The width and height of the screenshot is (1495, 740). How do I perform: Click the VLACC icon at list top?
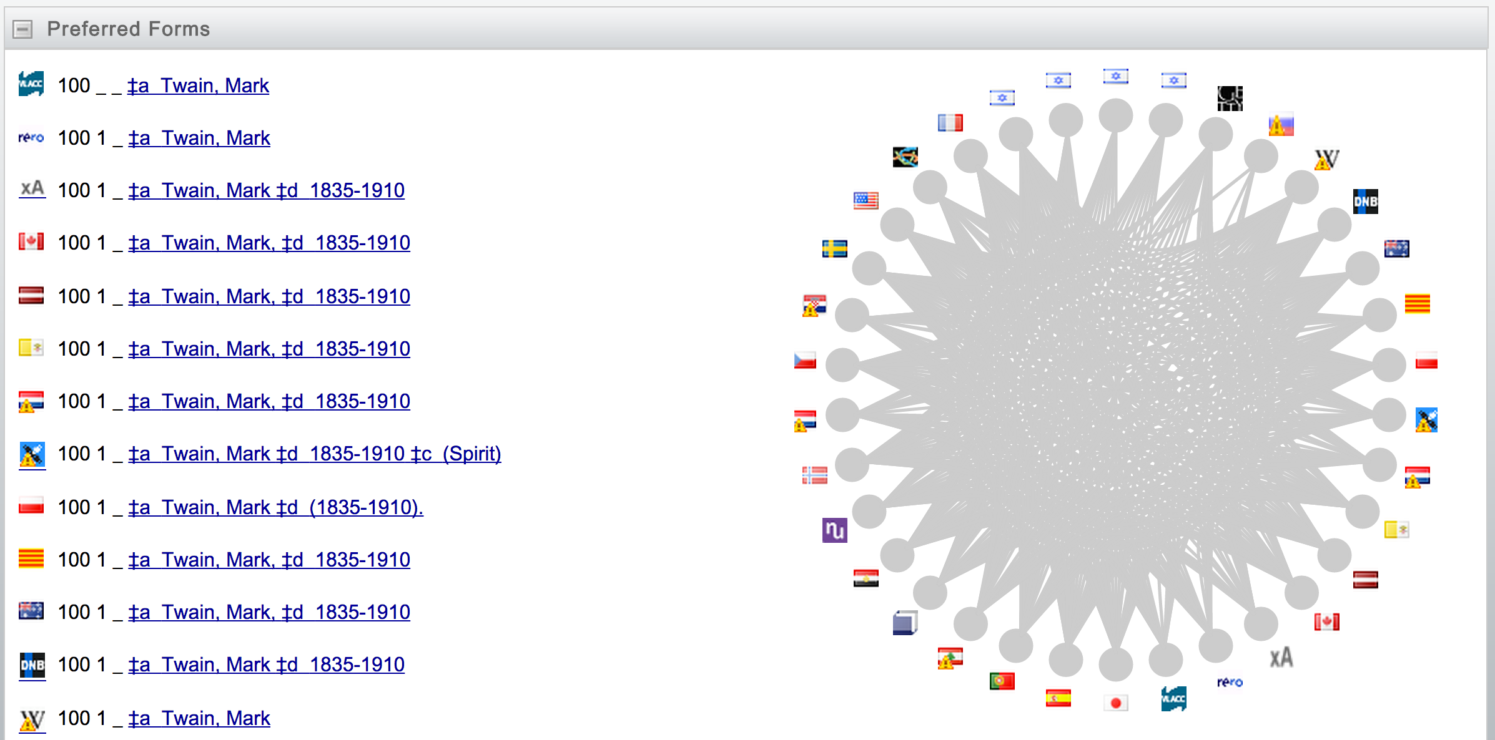31,84
